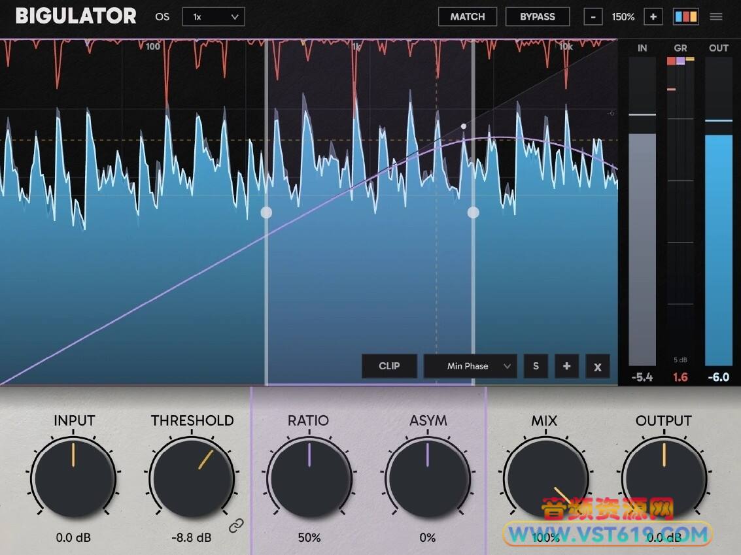Click the ASYM knob
Viewport: 741px width, 555px height.
(428, 477)
